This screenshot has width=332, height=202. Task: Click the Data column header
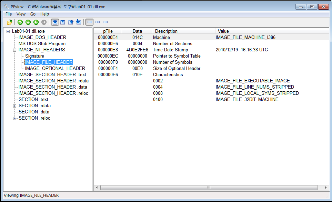click(137, 31)
